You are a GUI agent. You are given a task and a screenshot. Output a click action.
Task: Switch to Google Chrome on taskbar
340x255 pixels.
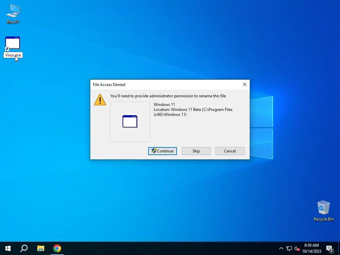57,248
